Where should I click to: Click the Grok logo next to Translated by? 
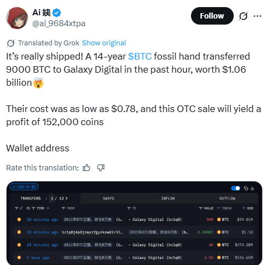11,43
